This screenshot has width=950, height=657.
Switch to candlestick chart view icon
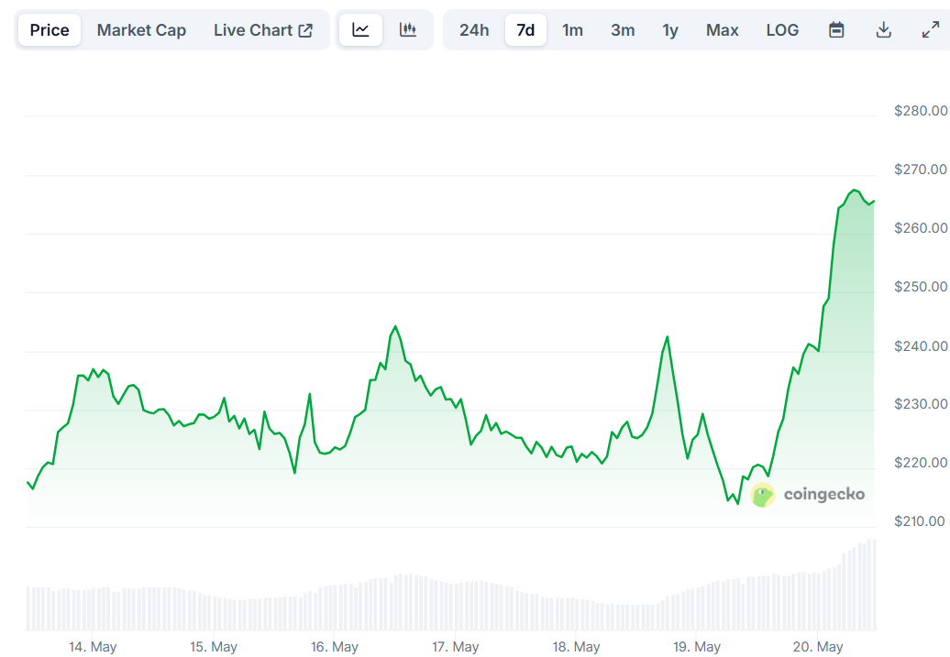pyautogui.click(x=408, y=29)
